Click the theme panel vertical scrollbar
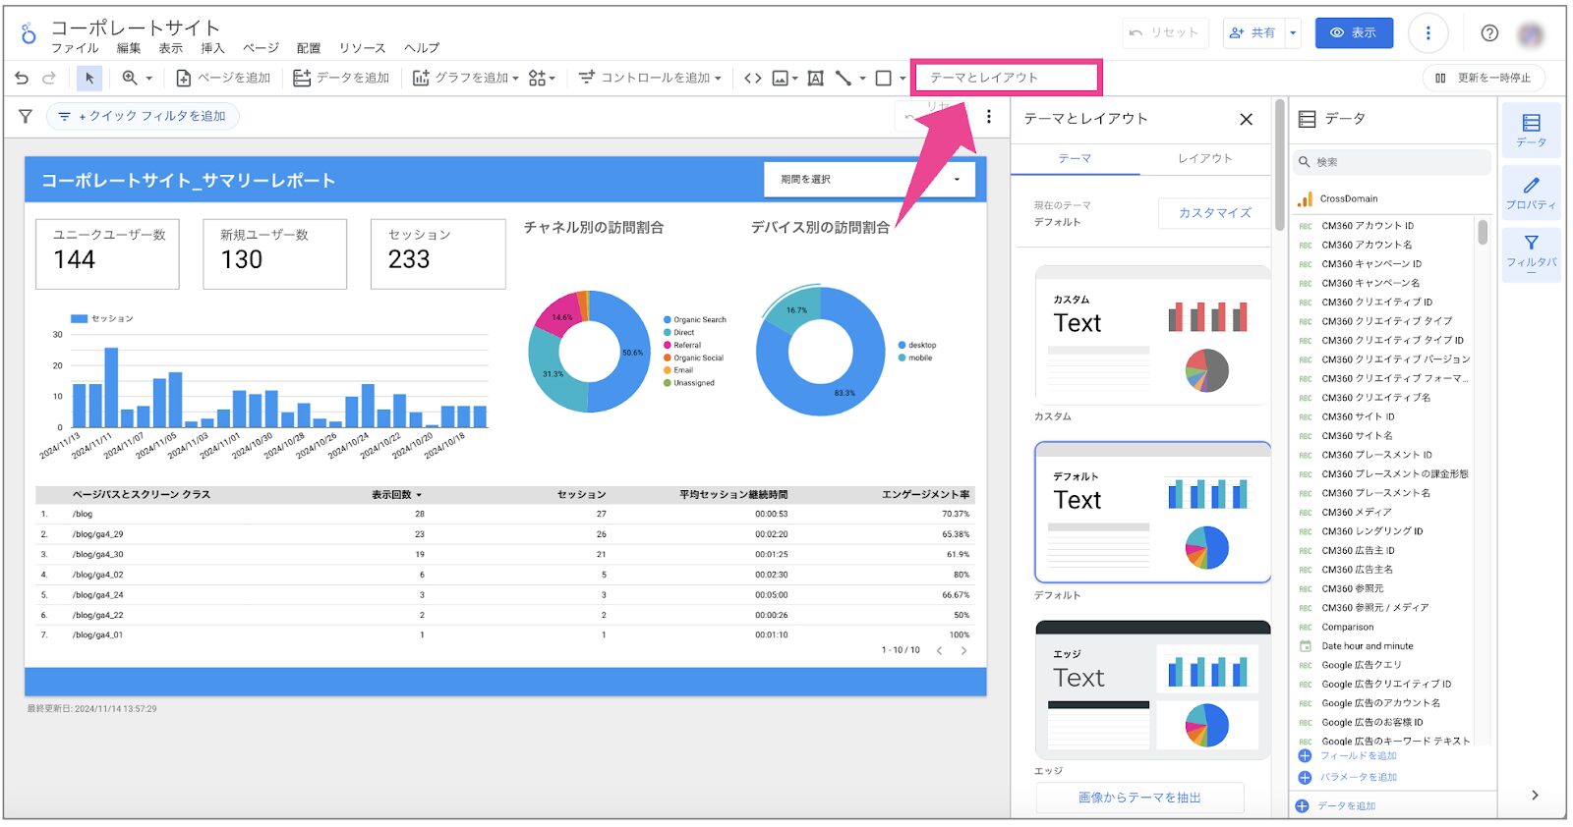The width and height of the screenshot is (1573, 827). [x=1279, y=165]
